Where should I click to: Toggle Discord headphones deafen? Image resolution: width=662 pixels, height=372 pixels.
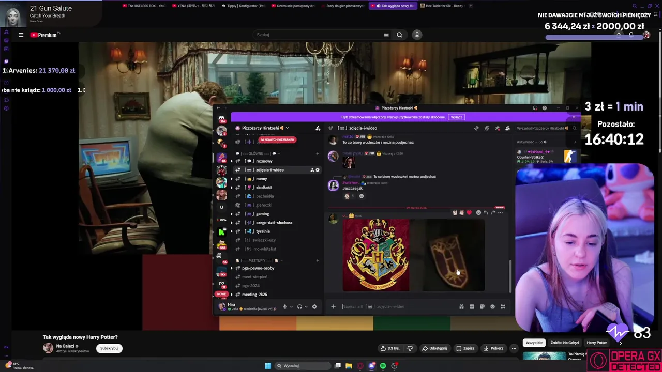[x=299, y=307]
